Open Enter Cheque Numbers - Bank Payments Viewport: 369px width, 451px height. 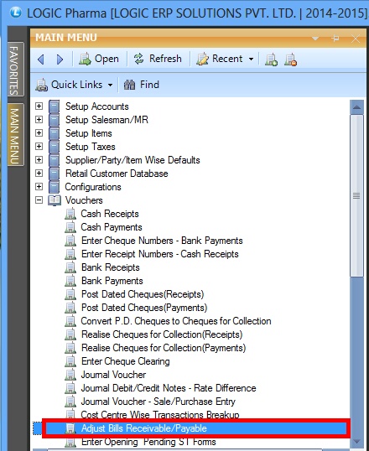tap(162, 241)
